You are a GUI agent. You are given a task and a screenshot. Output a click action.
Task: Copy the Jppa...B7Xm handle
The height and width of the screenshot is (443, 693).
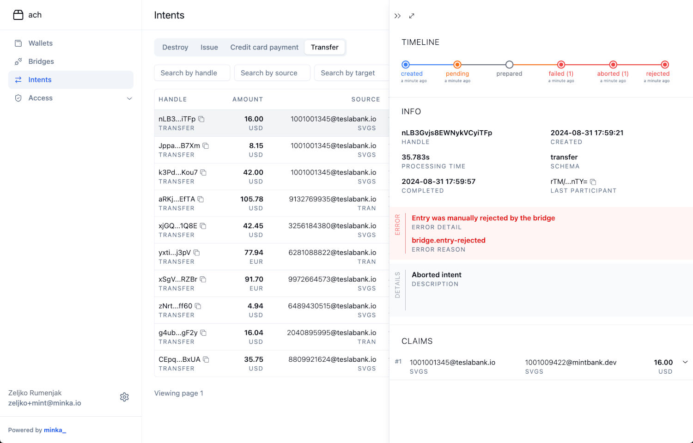click(x=206, y=146)
